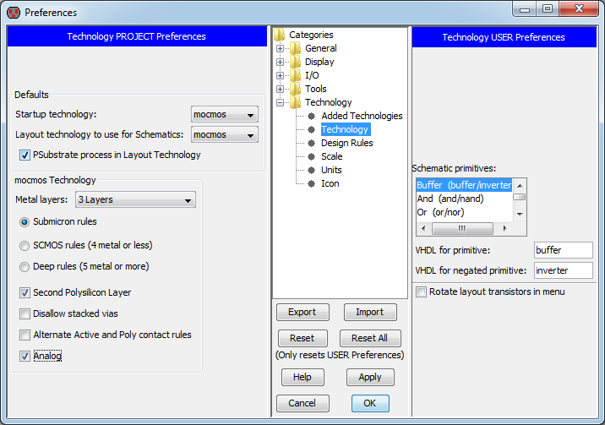Viewport: 605px width, 425px height.
Task: Select Or (or/nor) primitive
Action: point(464,212)
